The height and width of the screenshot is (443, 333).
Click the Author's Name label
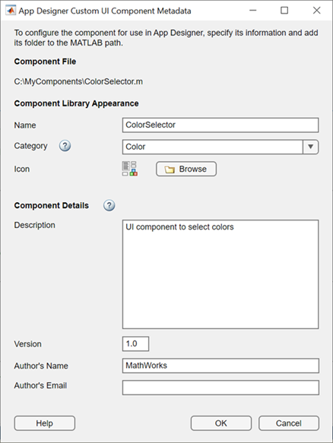pyautogui.click(x=41, y=365)
